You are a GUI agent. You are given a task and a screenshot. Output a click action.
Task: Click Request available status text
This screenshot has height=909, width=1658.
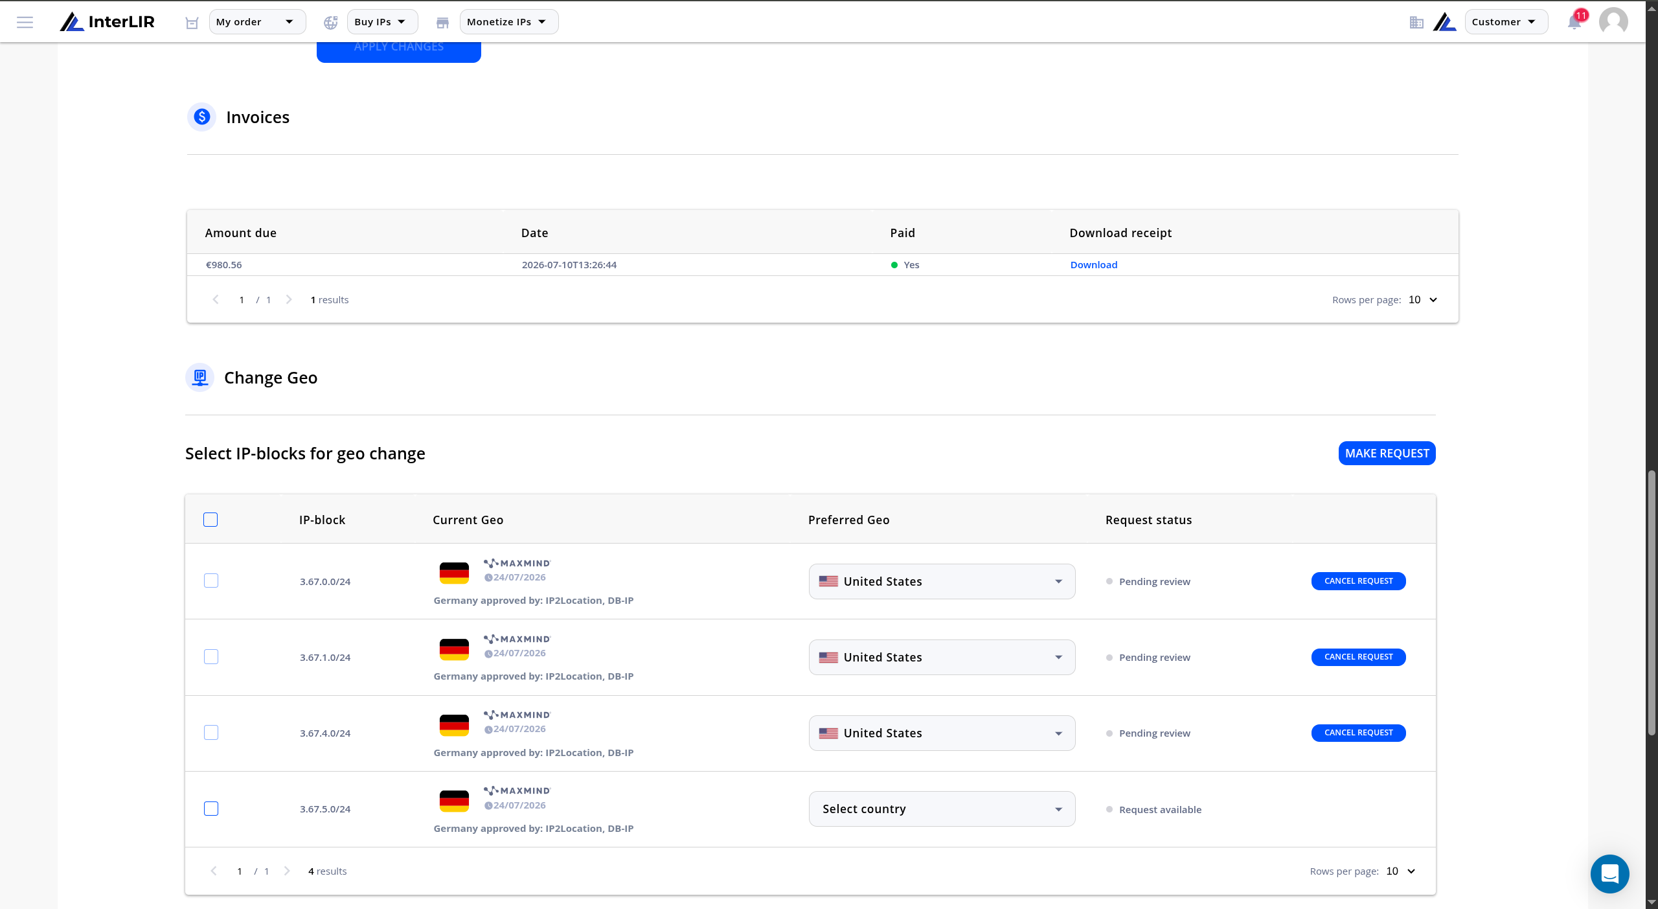(1160, 810)
